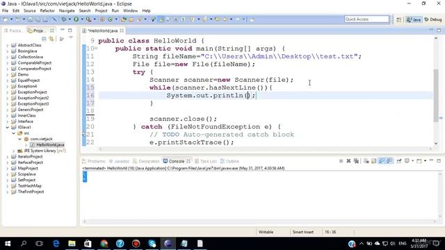
Task: Toggle Show Console on standard error change
Action: click(x=389, y=161)
